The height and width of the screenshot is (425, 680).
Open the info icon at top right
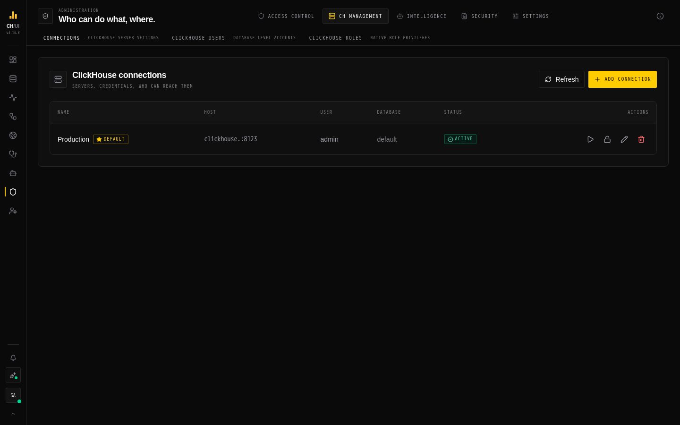(x=660, y=16)
